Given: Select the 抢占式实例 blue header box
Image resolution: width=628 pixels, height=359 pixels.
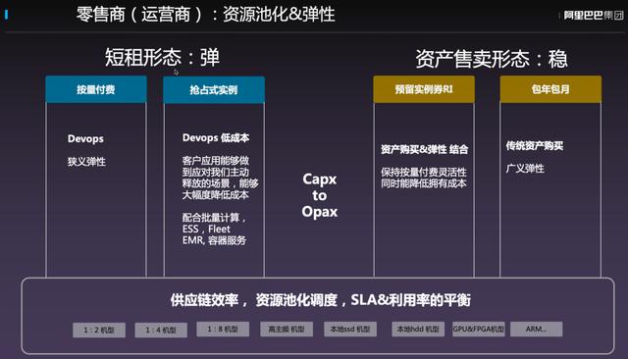Looking at the screenshot, I should click(214, 89).
